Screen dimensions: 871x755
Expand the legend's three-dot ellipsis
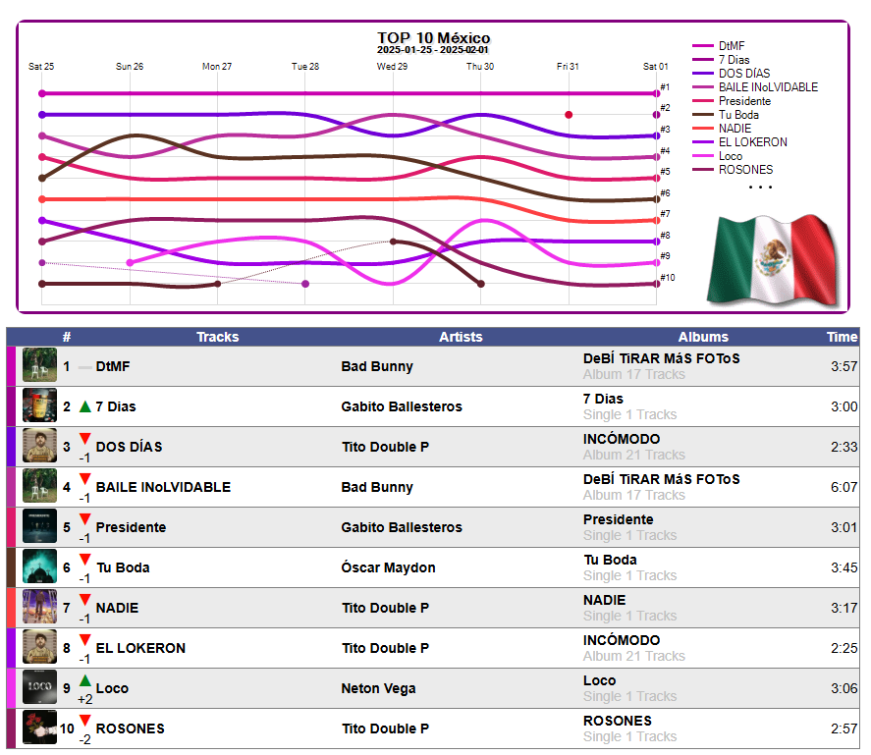[760, 188]
